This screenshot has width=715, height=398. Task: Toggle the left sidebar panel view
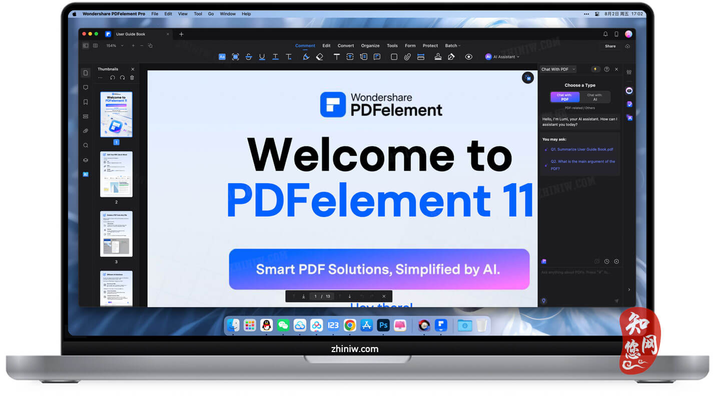pos(86,45)
